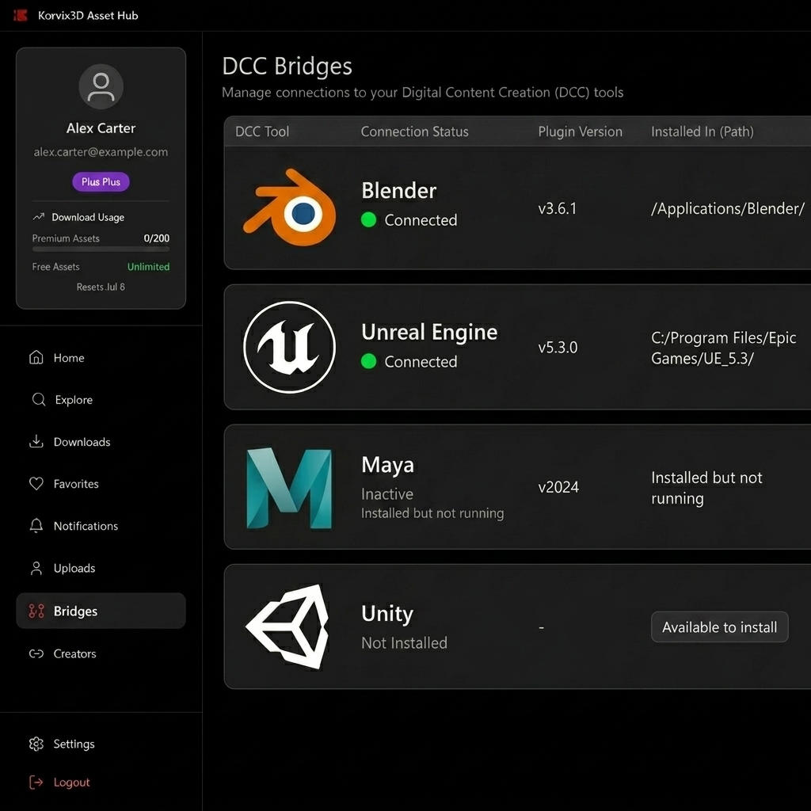Open the Creators section
Viewport: 811px width, 811px height.
[101, 653]
